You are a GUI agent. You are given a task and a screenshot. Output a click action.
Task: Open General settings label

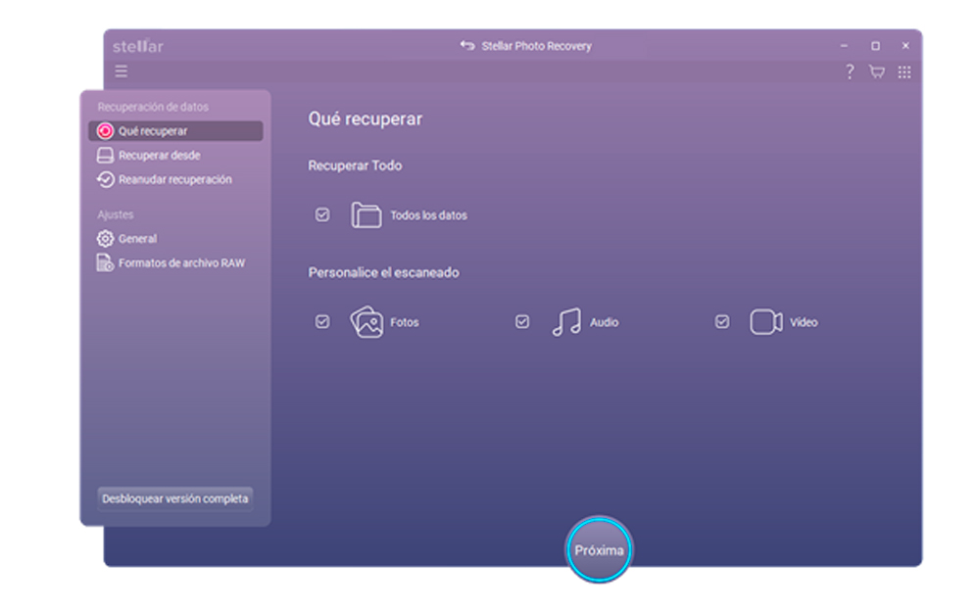click(137, 239)
